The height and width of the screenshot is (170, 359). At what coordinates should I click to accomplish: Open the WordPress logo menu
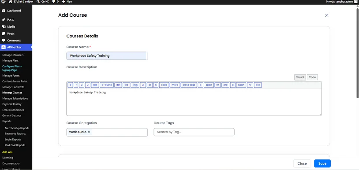4,2
